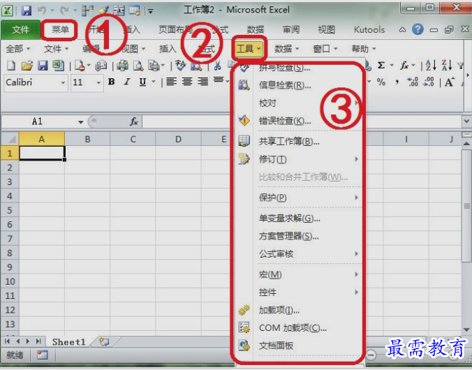The height and width of the screenshot is (370, 472).
Task: Open the green 文件 tab
Action: pyautogui.click(x=20, y=29)
